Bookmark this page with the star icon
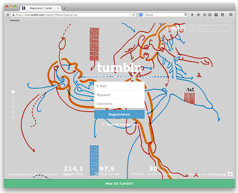This screenshot has height=193, width=238. click(x=205, y=15)
